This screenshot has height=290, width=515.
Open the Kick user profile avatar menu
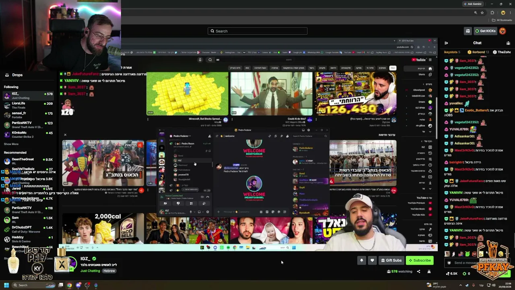[503, 31]
